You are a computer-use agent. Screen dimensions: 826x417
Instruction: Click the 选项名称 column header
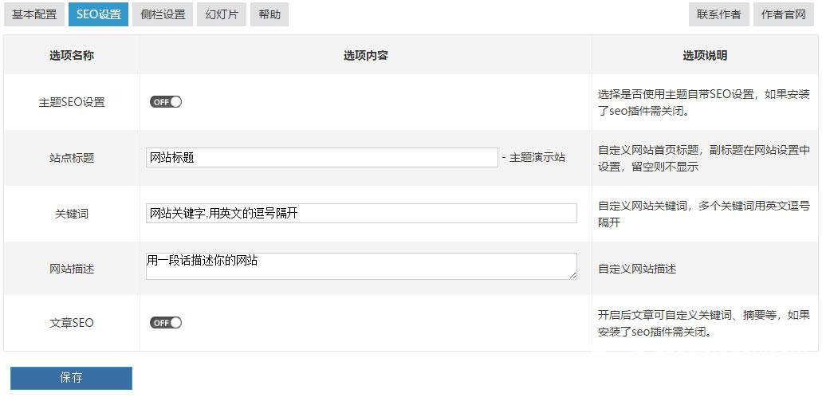point(72,56)
